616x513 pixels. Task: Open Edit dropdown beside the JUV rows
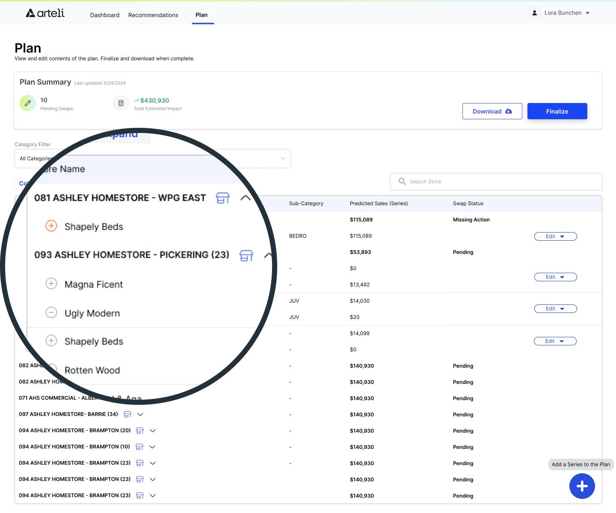pyautogui.click(x=555, y=309)
